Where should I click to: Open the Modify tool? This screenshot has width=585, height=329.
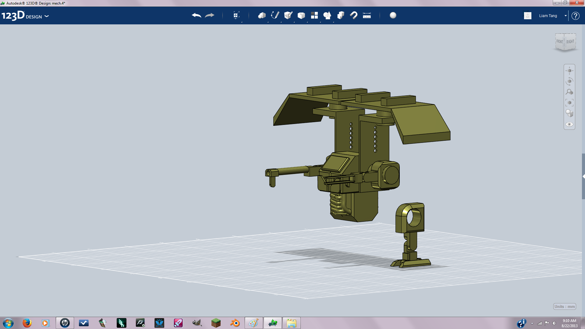301,16
